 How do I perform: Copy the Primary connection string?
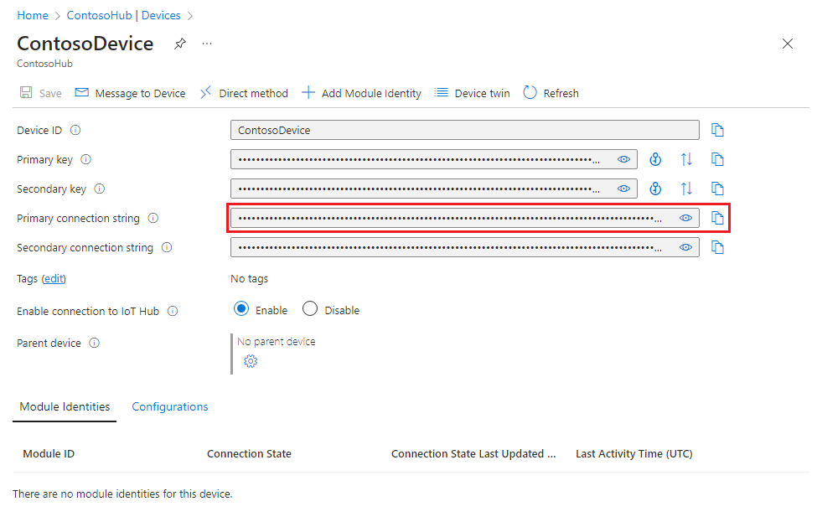(717, 218)
